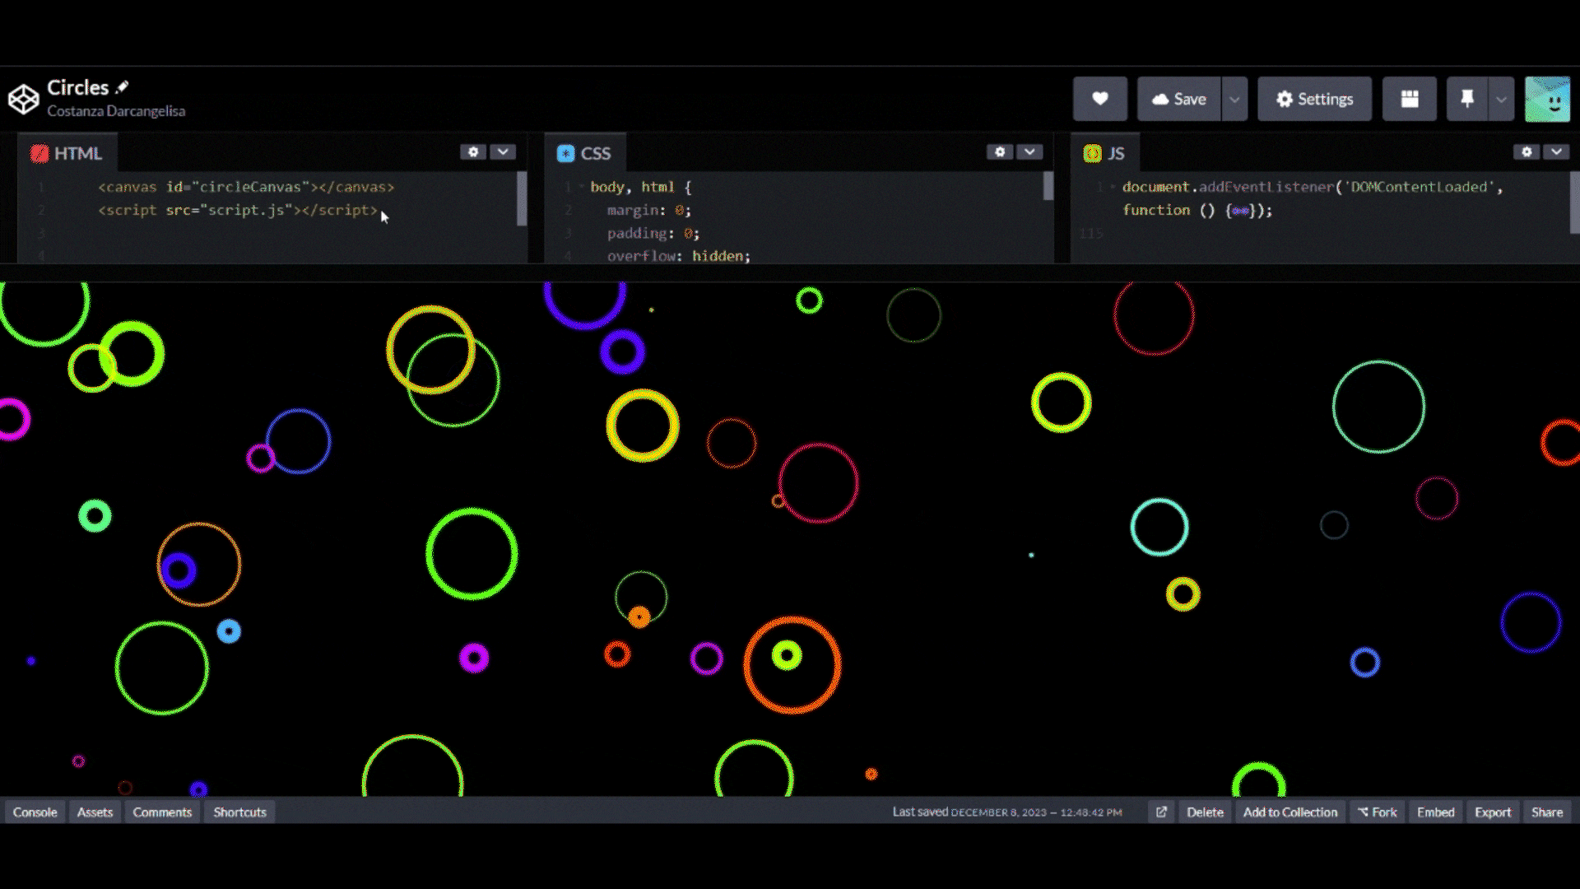
Task: Open HTML editor settings gear
Action: (x=473, y=152)
